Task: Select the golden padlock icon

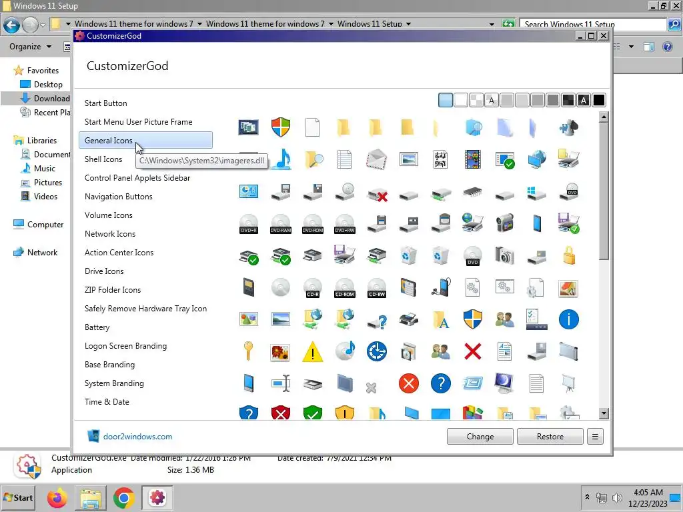Action: pos(569,255)
